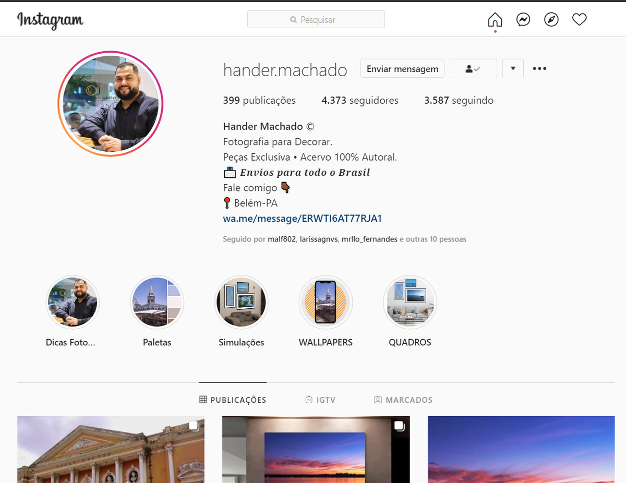Image resolution: width=626 pixels, height=483 pixels.
Task: Switch to the MARCADOS tab
Action: coord(403,400)
